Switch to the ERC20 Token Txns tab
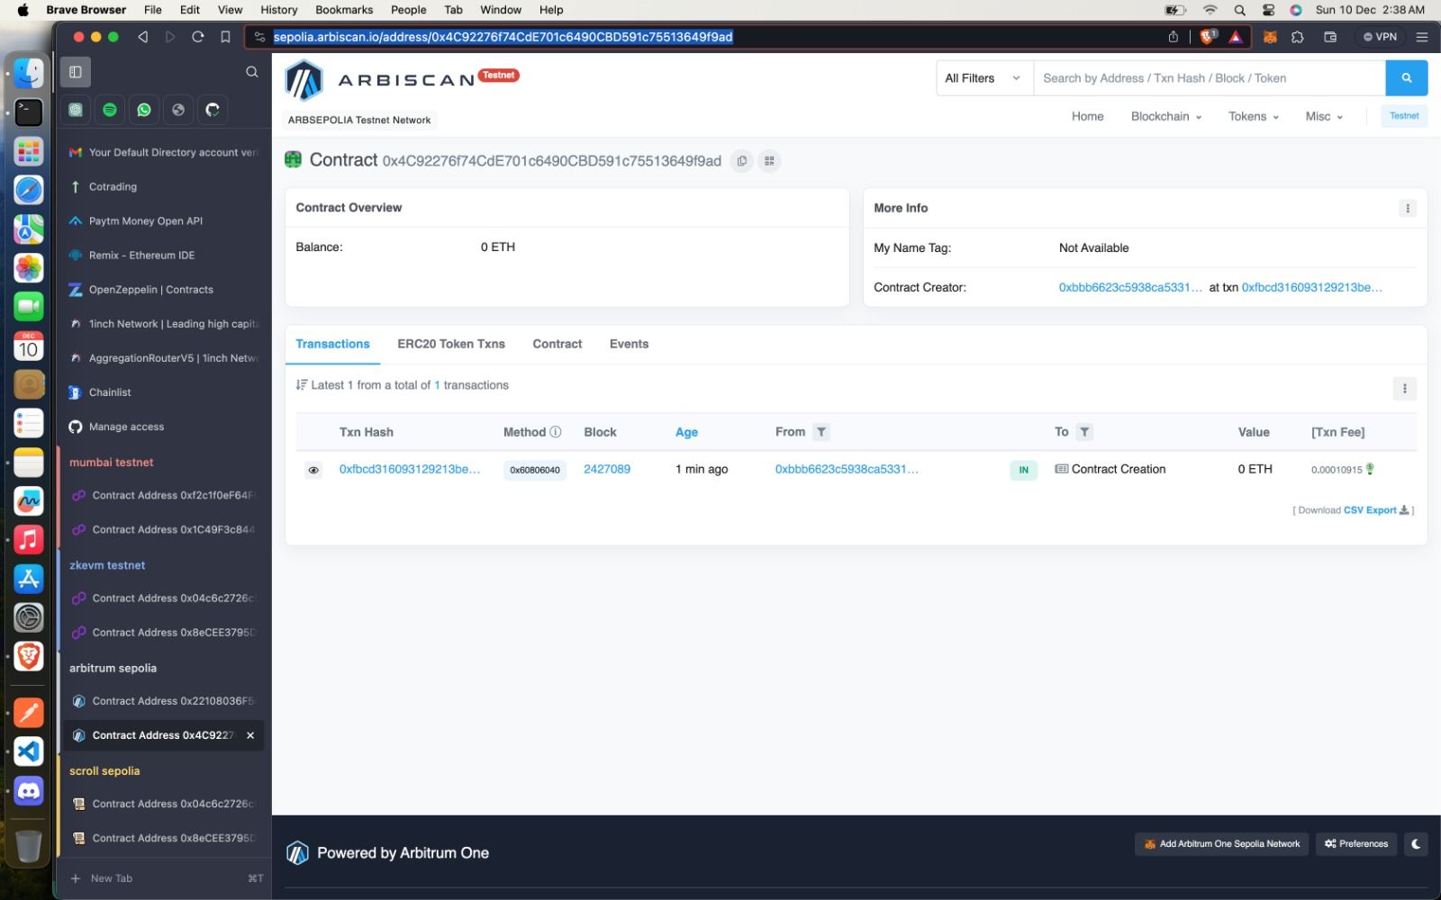This screenshot has width=1441, height=900. point(451,344)
